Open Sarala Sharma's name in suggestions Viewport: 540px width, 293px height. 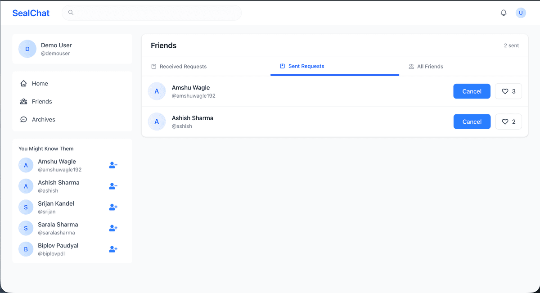[58, 225]
